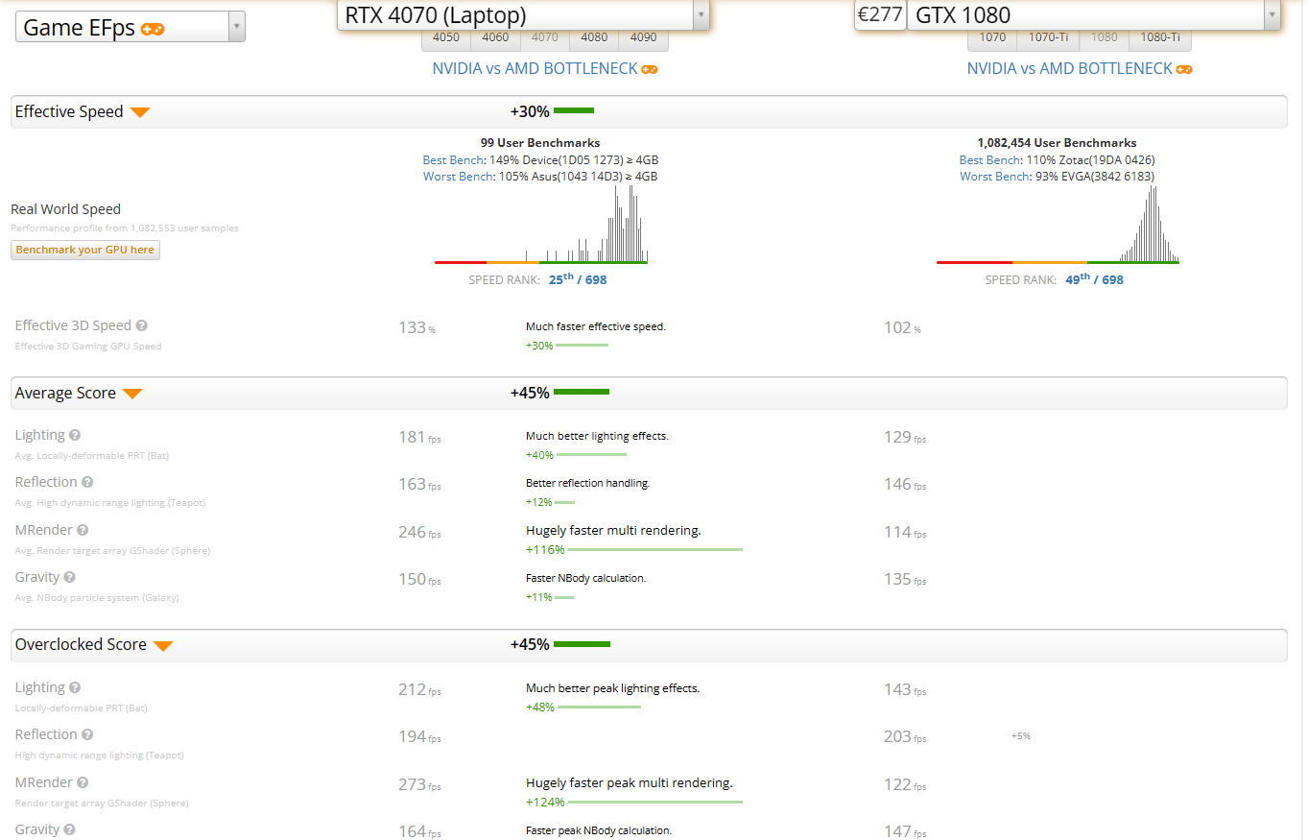Click help icon next to Average Score Gravity
1308x840 pixels.
[70, 577]
